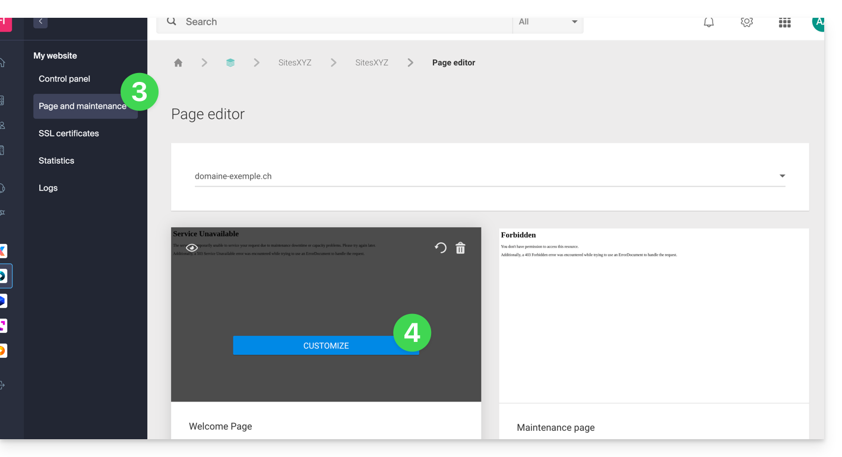Viewport: 842px width, 457px height.
Task: Open Control panel in sidebar
Action: (64, 79)
